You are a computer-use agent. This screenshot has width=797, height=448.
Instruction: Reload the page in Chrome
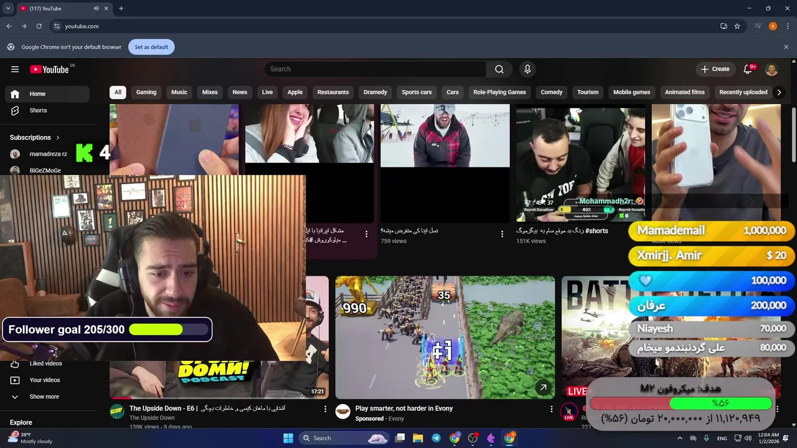[x=39, y=26]
